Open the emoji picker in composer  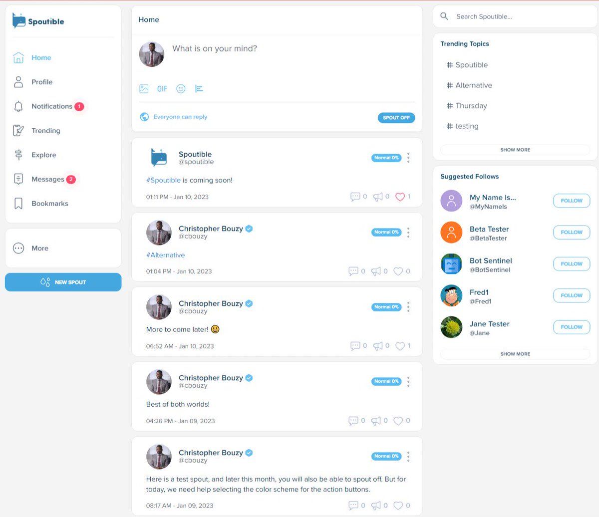click(181, 89)
